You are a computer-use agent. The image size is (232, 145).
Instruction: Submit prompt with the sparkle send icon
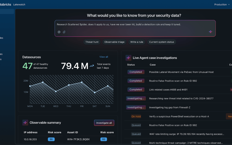(x=211, y=32)
